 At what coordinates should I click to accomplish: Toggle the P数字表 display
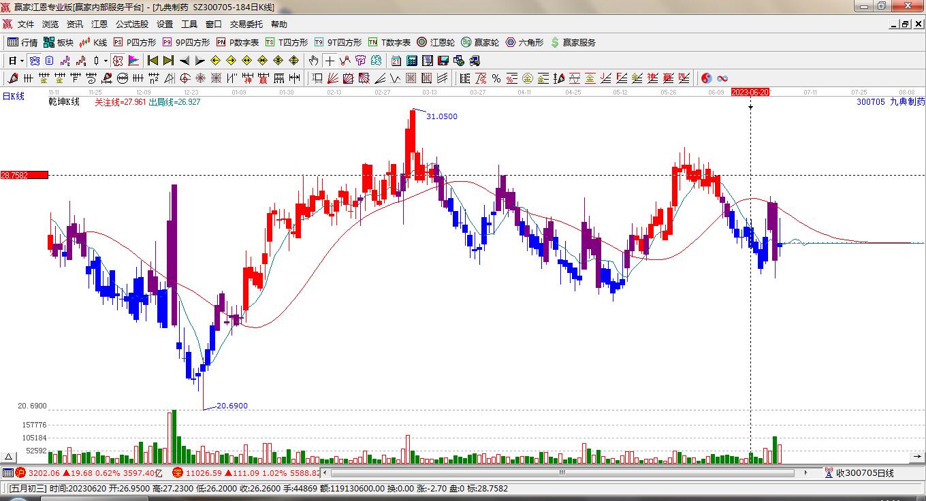point(238,42)
